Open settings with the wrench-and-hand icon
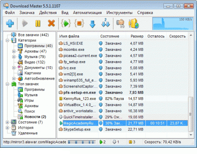Screen dimensions: 197x154 (120, 23)
